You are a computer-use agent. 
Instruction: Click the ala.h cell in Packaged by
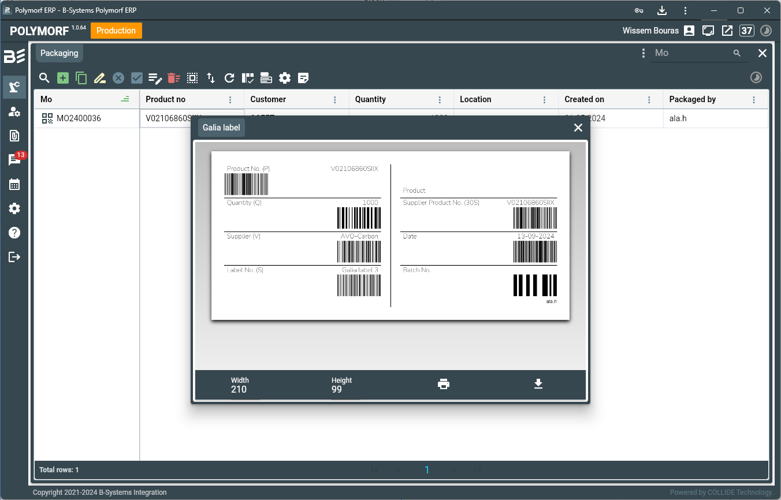pos(715,118)
